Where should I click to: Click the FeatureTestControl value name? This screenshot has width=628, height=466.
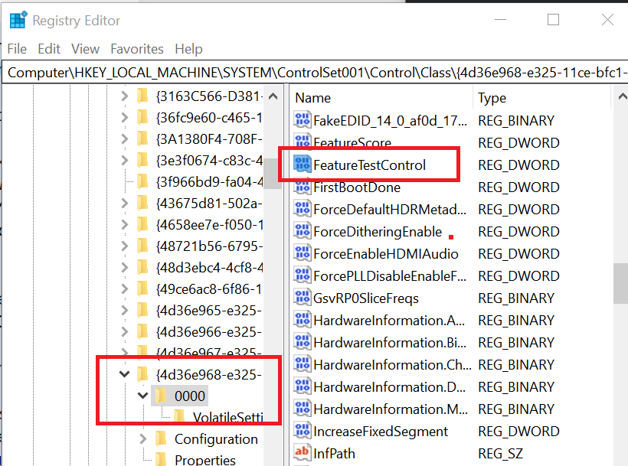point(369,165)
